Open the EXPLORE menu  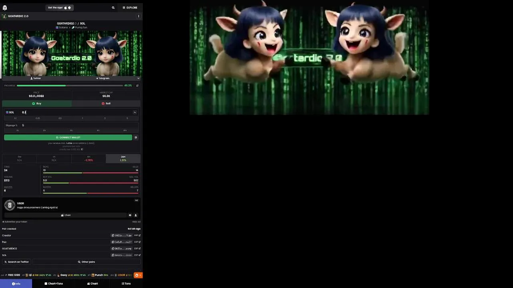coord(130,8)
